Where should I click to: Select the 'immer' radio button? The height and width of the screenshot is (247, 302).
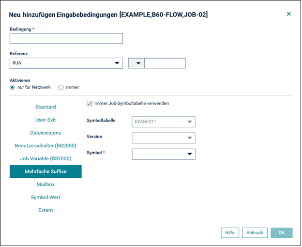pos(61,88)
